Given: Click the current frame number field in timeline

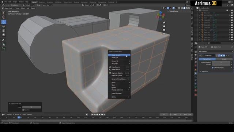Looking at the screenshot, I should 164,114.
